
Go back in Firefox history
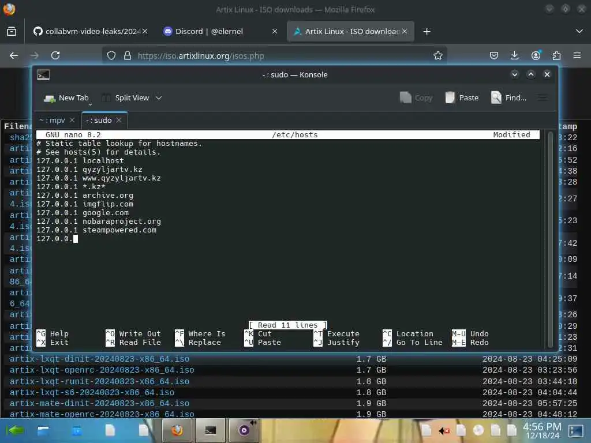[x=14, y=56]
